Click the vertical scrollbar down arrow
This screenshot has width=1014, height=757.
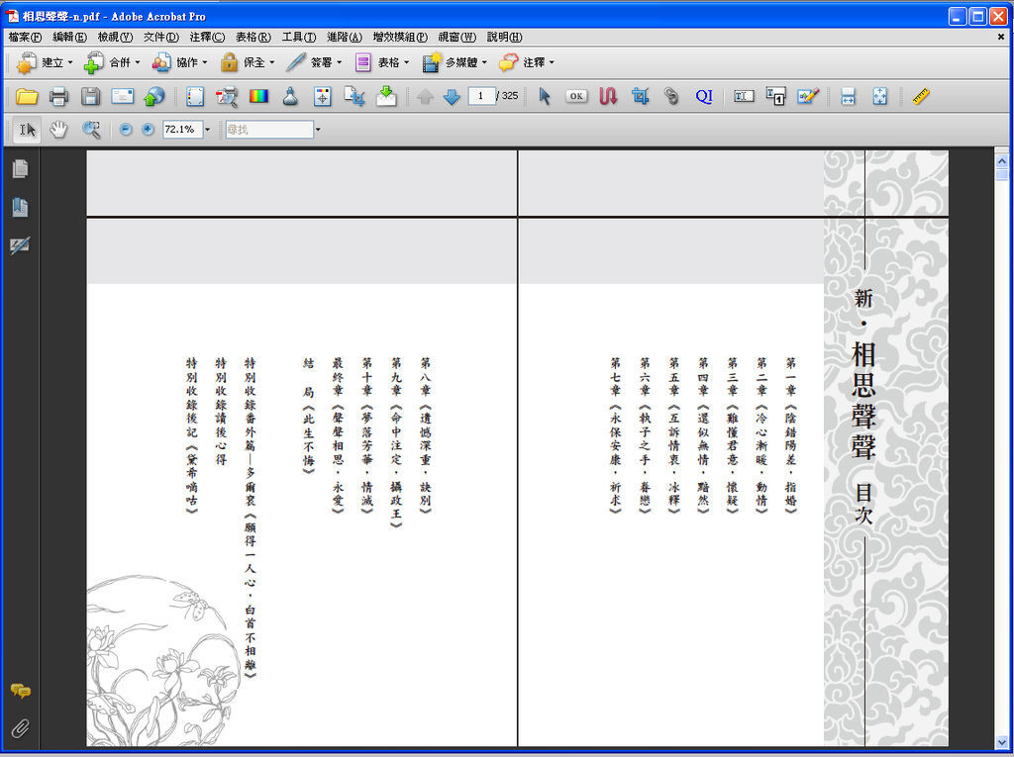point(1002,741)
